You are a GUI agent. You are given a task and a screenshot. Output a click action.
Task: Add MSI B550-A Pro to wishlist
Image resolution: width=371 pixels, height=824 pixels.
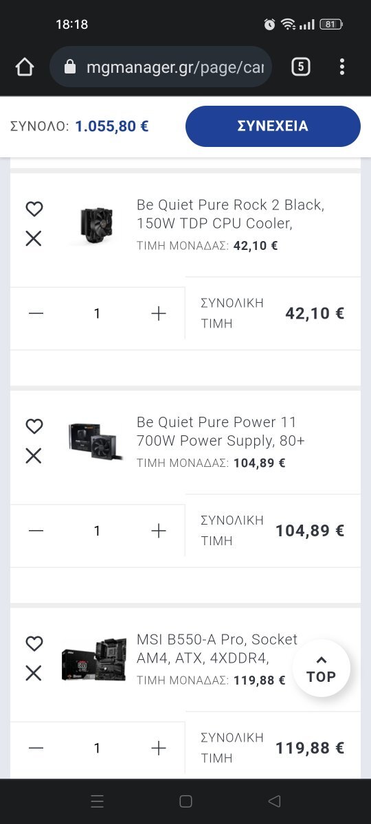click(34, 644)
